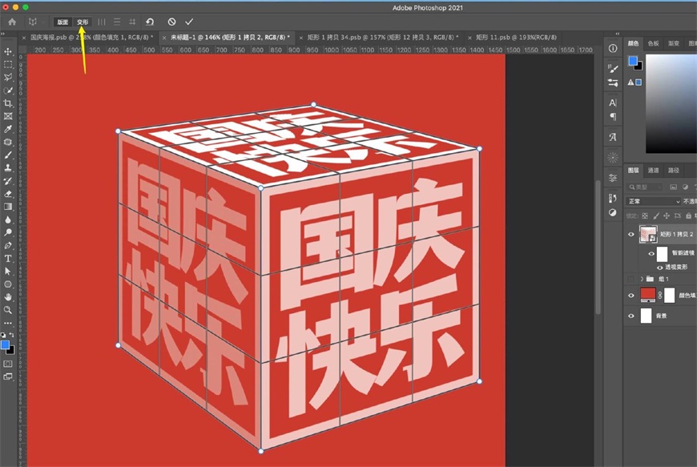Screen dimensions: 697x467
Task: Select the Dodge tool
Action: (8, 232)
